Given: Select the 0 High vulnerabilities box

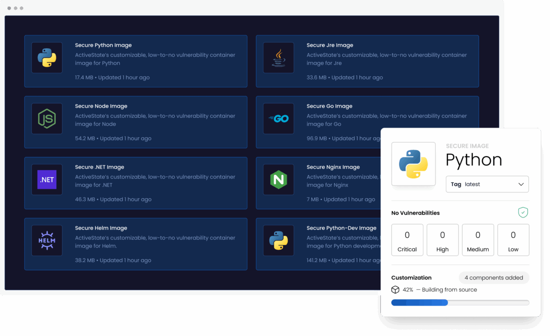Looking at the screenshot, I should click(442, 240).
